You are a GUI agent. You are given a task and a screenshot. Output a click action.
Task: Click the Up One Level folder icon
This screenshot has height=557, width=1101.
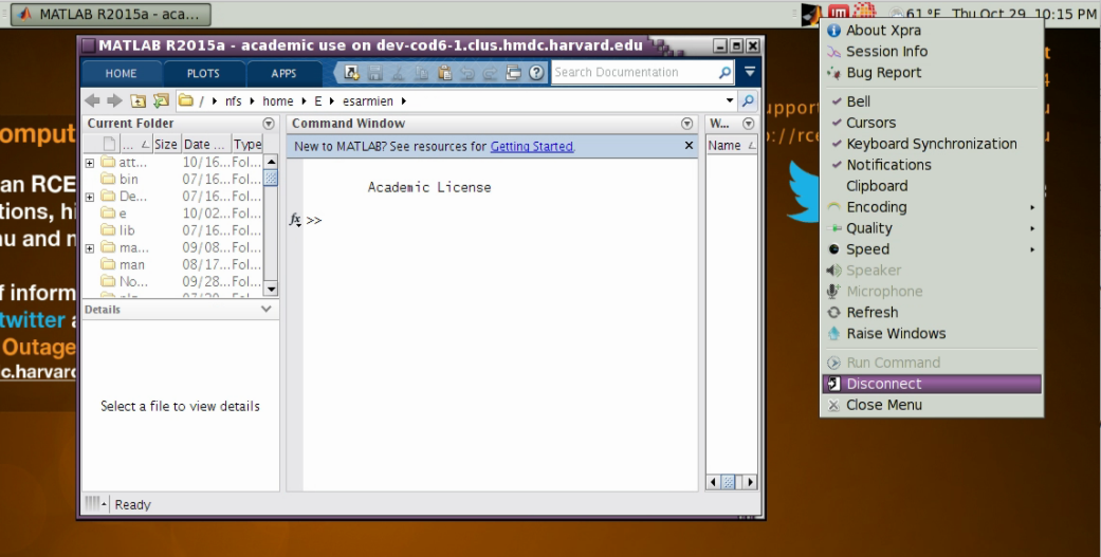tap(137, 100)
